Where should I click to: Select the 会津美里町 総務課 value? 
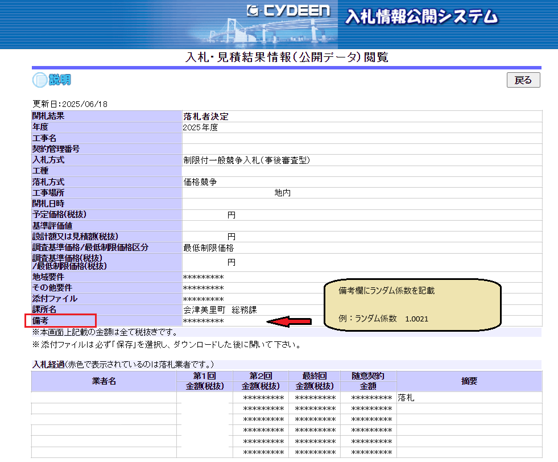[x=220, y=310]
